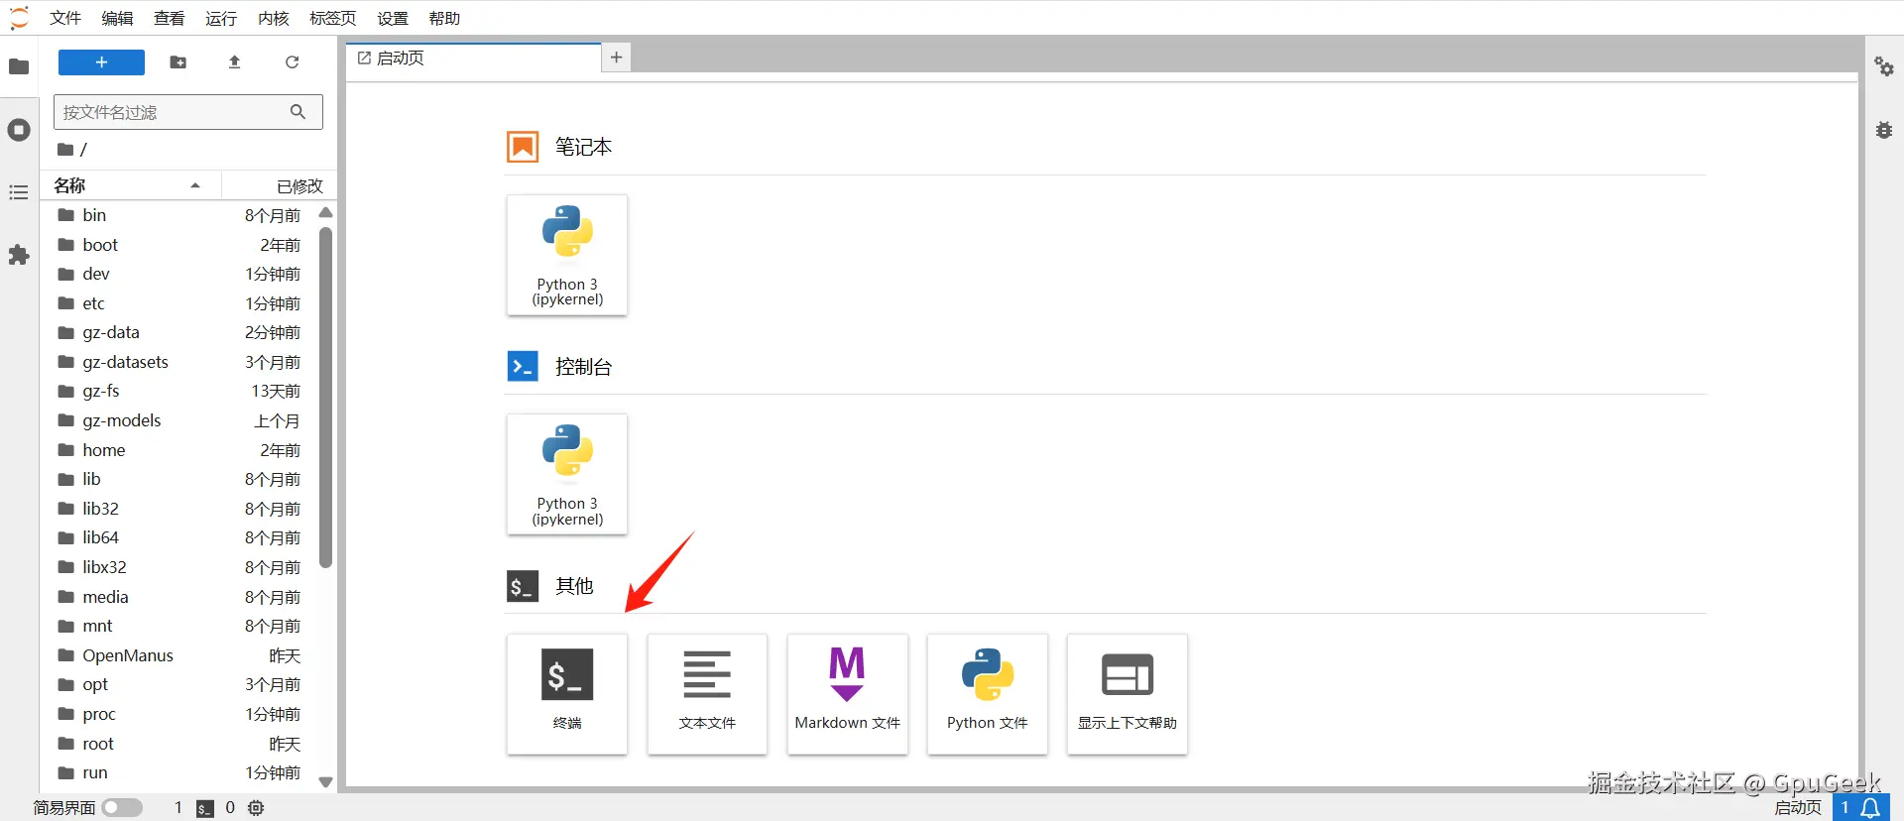
Task: Launch Python 3 notebook card
Action: click(x=567, y=255)
